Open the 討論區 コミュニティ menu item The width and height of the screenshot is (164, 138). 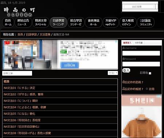(146, 22)
